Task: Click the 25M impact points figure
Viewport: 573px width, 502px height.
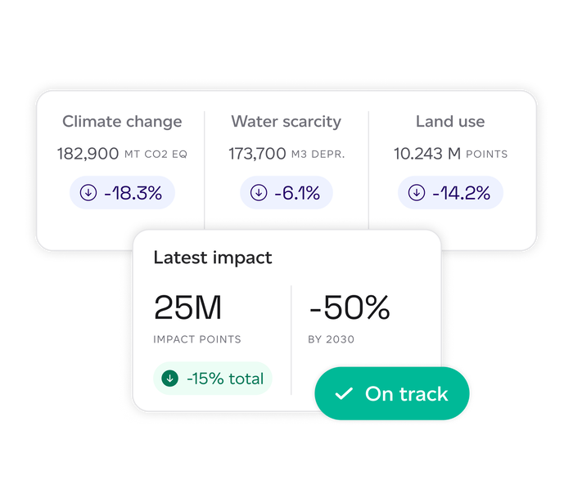Action: (x=188, y=308)
